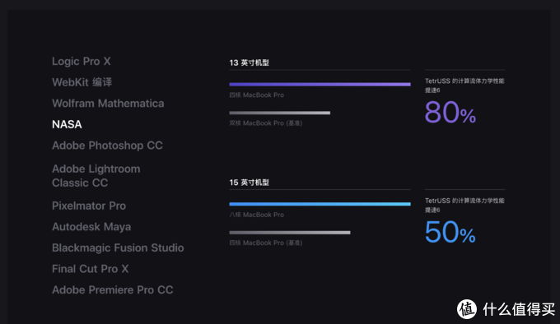Show Adobe Photoshop CC results
The height and width of the screenshot is (324, 560).
[108, 146]
